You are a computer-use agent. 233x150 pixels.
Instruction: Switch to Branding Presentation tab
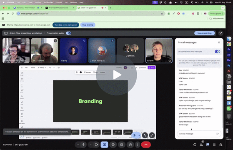pos(25,8)
